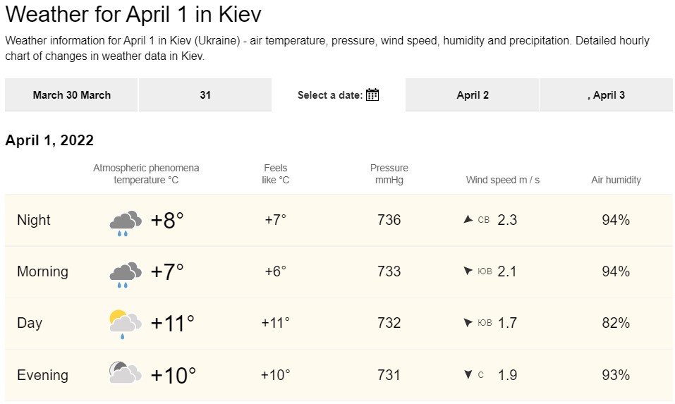Click the Wind speed m/s column header
Viewport: 675px width, 404px height.
[502, 180]
